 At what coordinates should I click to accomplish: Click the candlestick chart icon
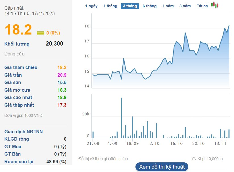coord(215,5)
